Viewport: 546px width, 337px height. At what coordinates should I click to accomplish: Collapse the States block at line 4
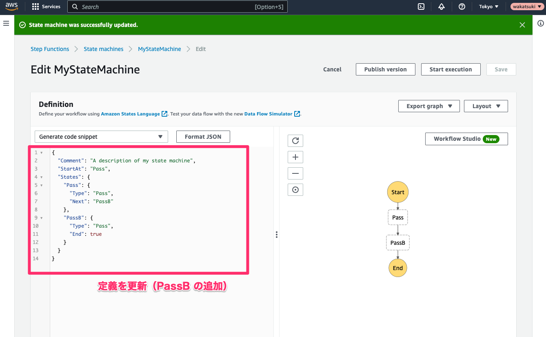(x=42, y=177)
